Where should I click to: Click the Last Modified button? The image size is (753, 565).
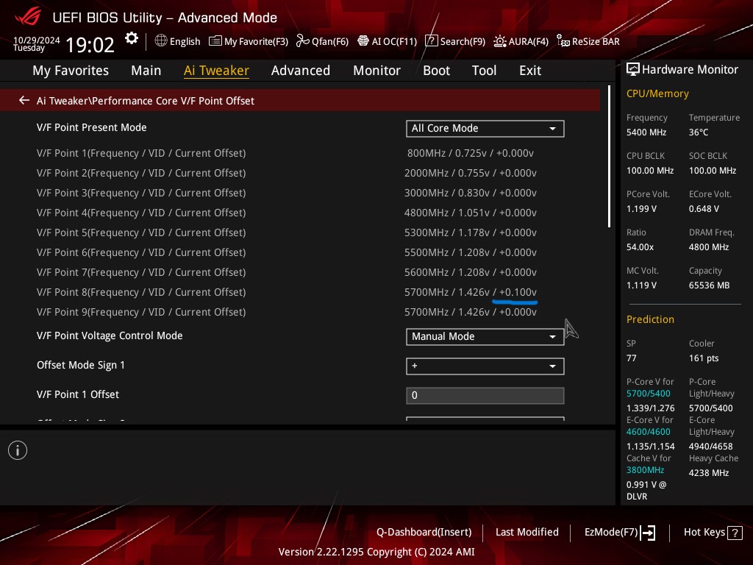point(527,532)
